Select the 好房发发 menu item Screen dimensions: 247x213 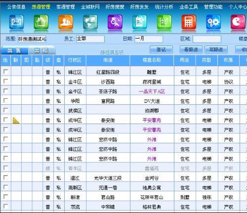140,7
